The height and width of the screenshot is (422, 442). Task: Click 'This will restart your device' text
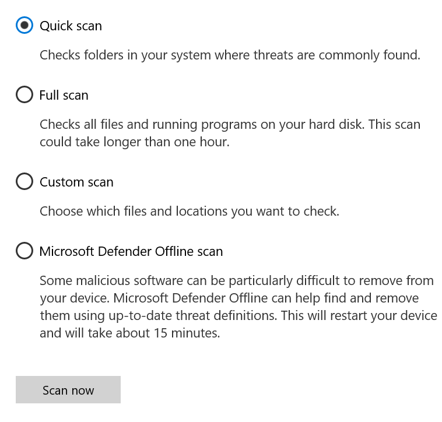[x=359, y=316]
